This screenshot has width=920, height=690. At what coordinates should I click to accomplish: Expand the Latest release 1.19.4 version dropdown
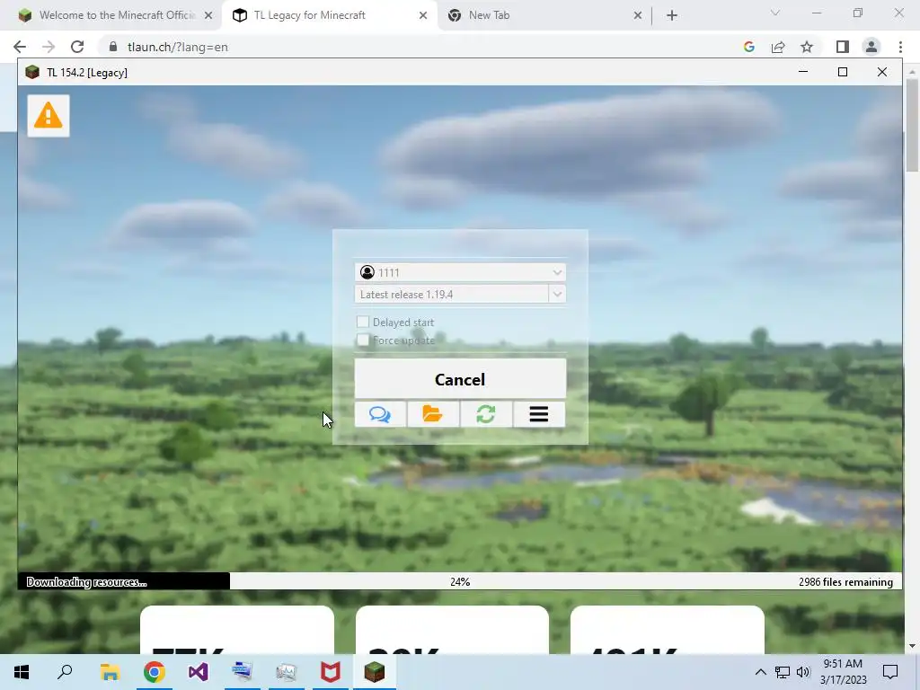[x=557, y=294]
